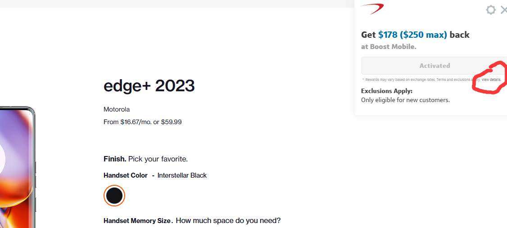Click the Finish. Pick your favorite heading
The image size is (507, 228).
click(145, 159)
